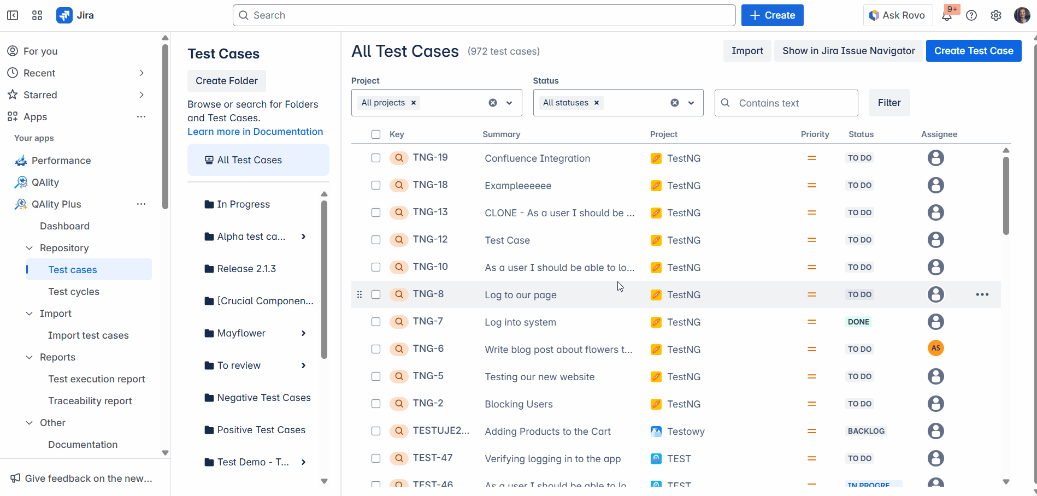Screen dimensions: 1037x496
Task: Open Test execution report
Action: click(97, 379)
